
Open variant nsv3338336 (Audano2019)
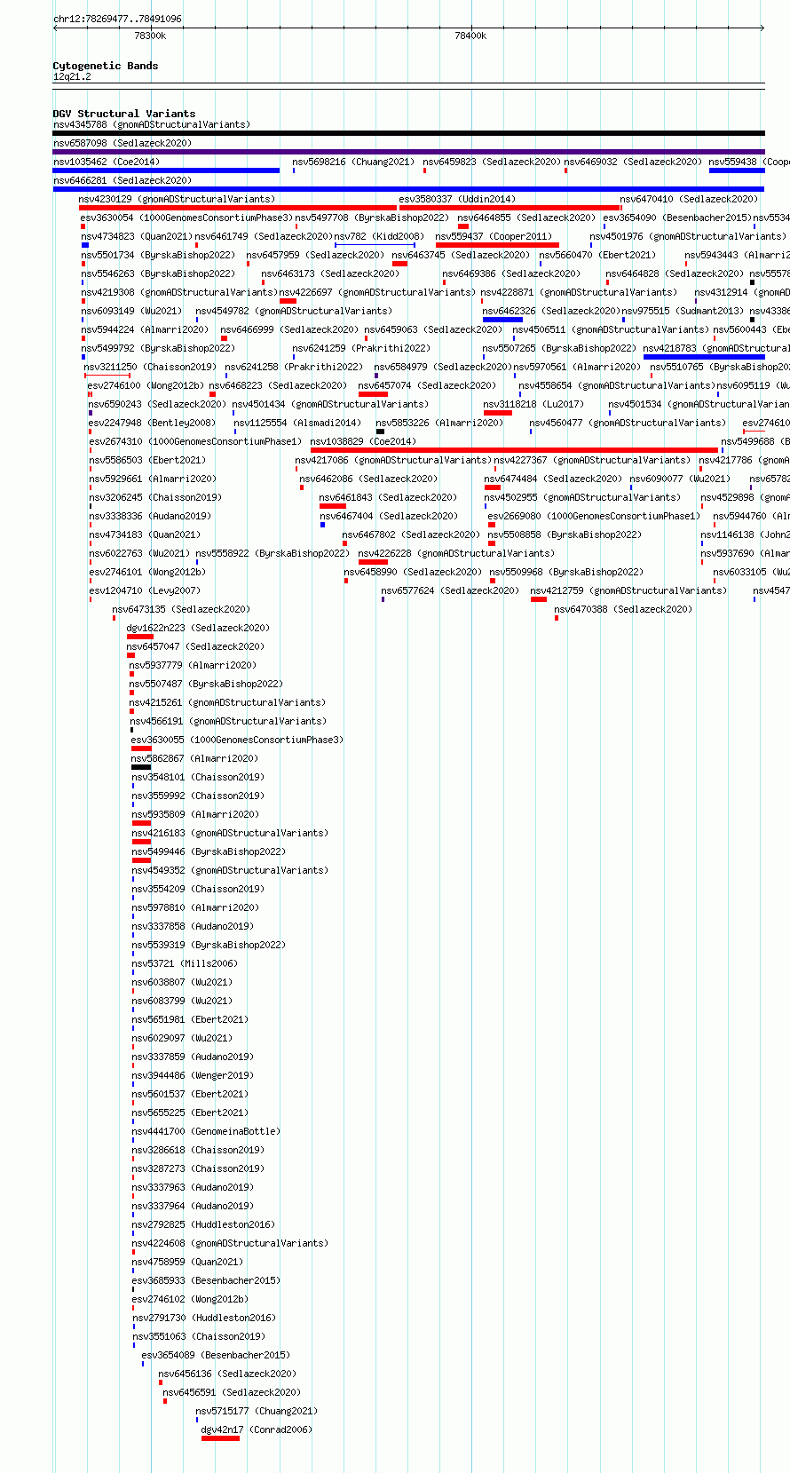[x=150, y=516]
